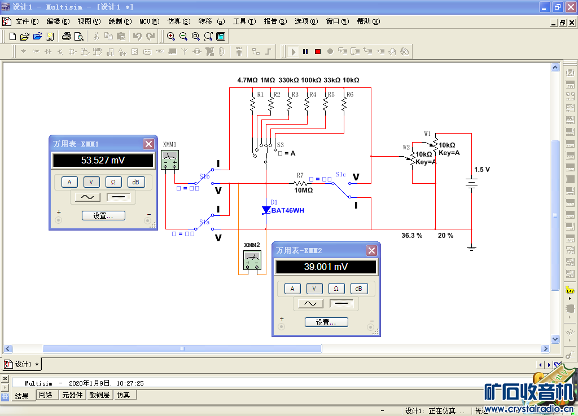Click 设置... in the XMM2 multimeter window

[326, 322]
